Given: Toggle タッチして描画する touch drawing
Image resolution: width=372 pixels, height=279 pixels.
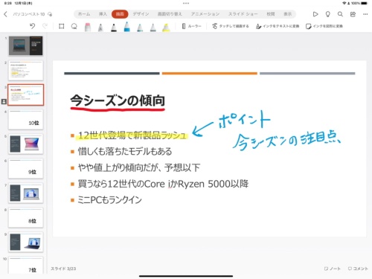Looking at the screenshot, I should [231, 26].
